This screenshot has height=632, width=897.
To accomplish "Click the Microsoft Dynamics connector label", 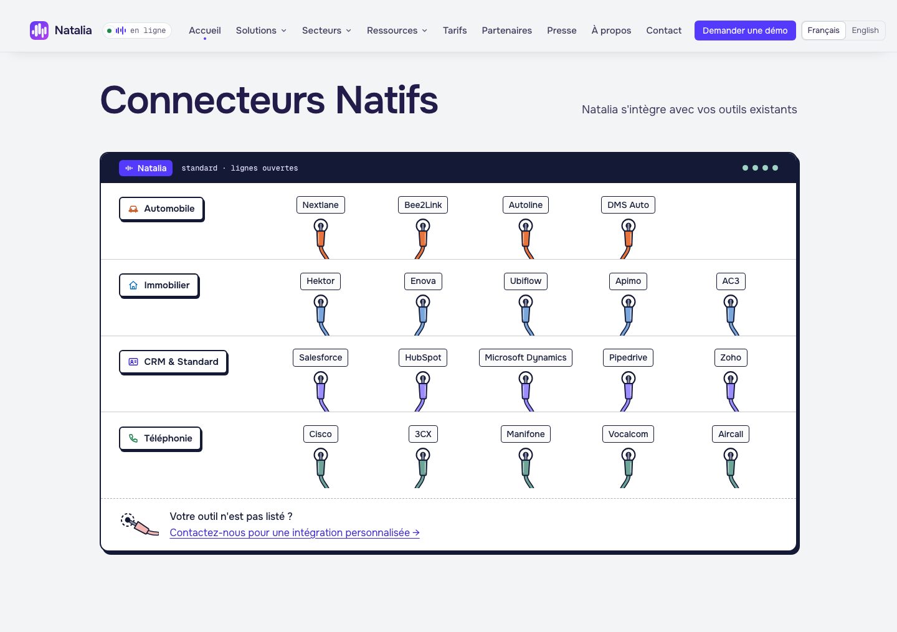I will point(526,357).
